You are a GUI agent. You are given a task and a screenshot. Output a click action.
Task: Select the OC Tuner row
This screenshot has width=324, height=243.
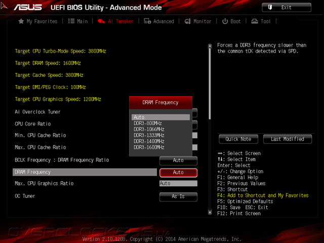coord(25,196)
